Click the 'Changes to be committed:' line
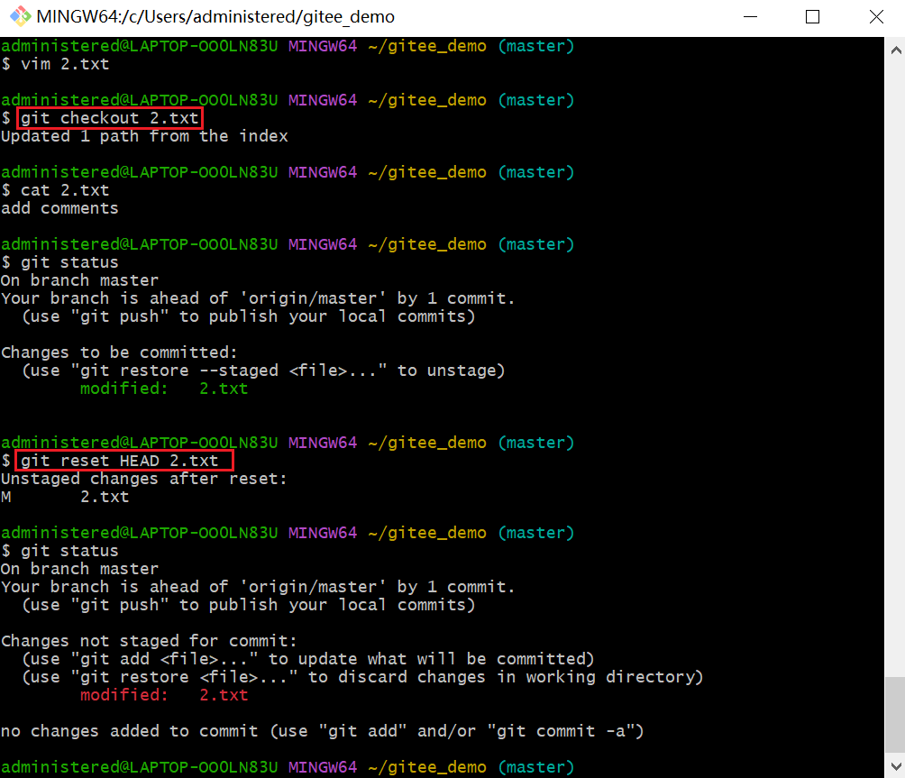This screenshot has width=905, height=778. pyautogui.click(x=119, y=352)
